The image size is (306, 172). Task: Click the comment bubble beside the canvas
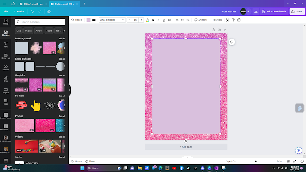[232, 42]
